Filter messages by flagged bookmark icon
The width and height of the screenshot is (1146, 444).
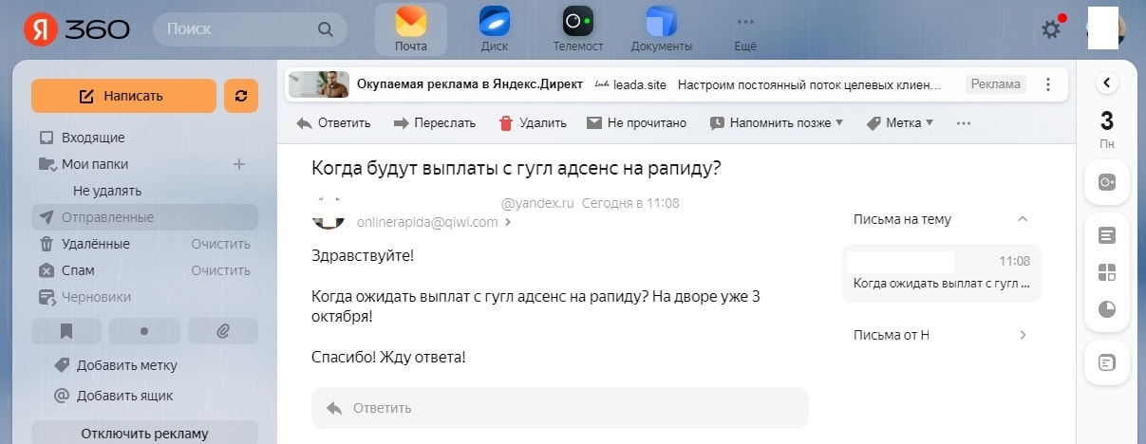tap(66, 331)
